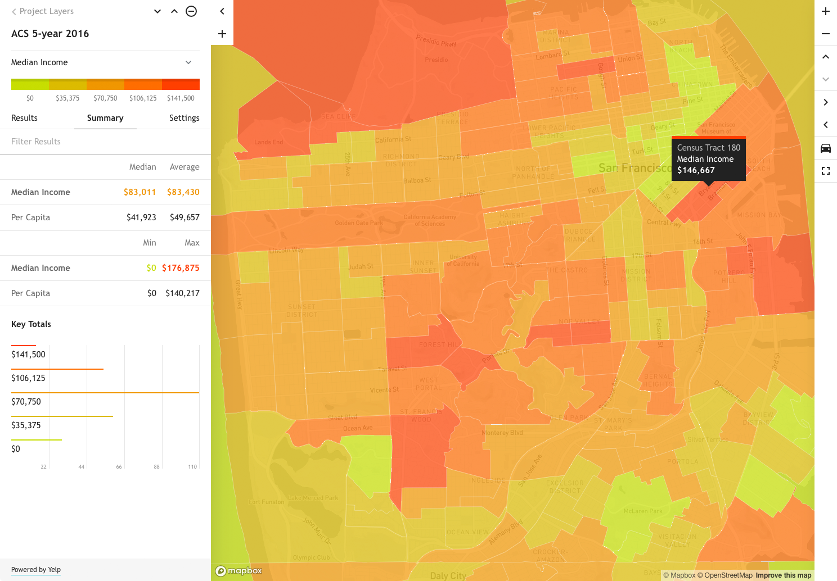Select the car driving mode icon
This screenshot has width=837, height=581.
point(826,148)
